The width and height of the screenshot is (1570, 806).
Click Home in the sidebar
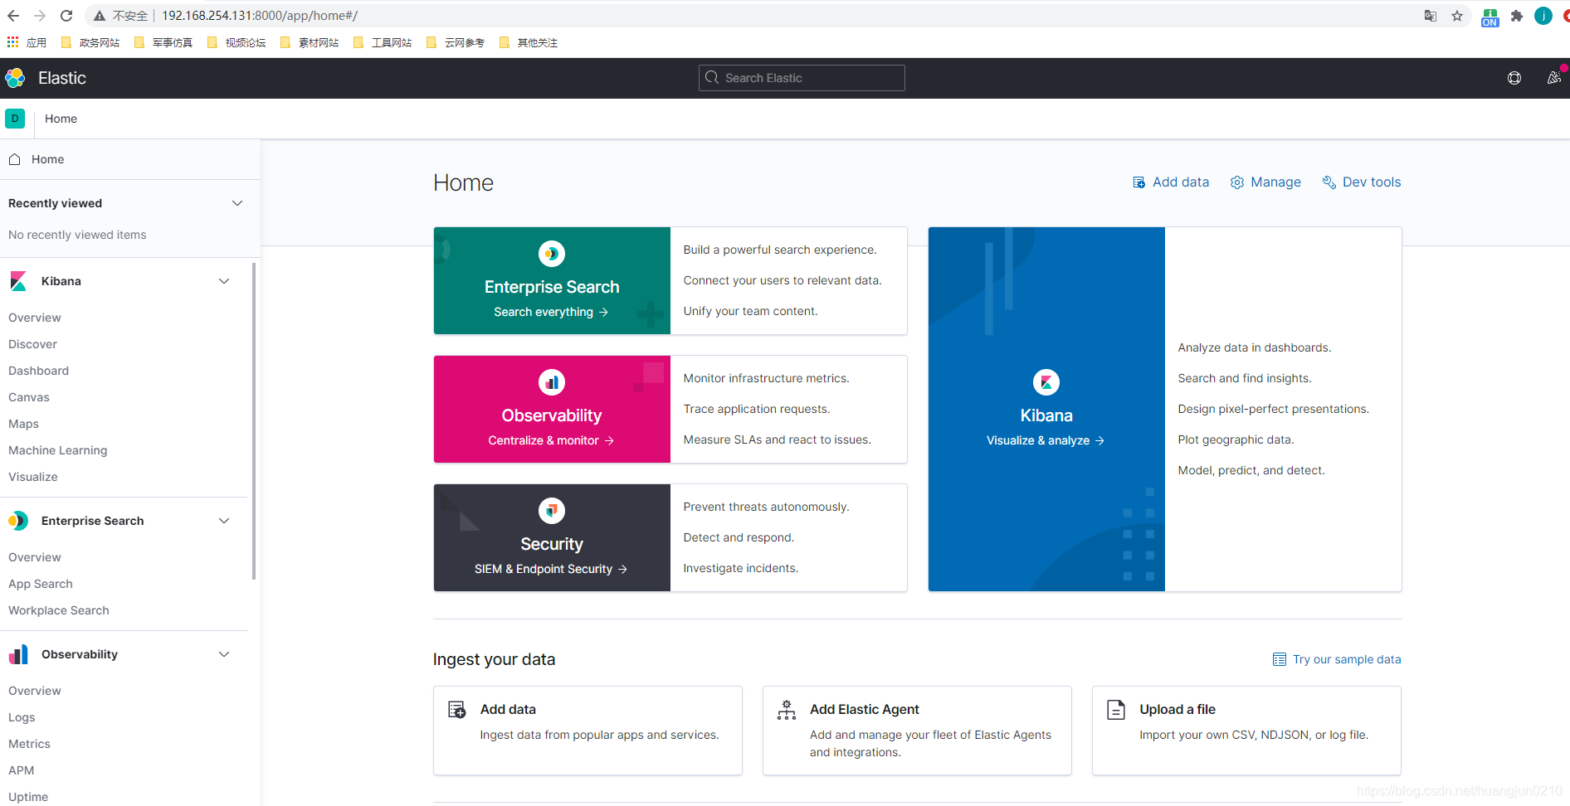tap(47, 159)
